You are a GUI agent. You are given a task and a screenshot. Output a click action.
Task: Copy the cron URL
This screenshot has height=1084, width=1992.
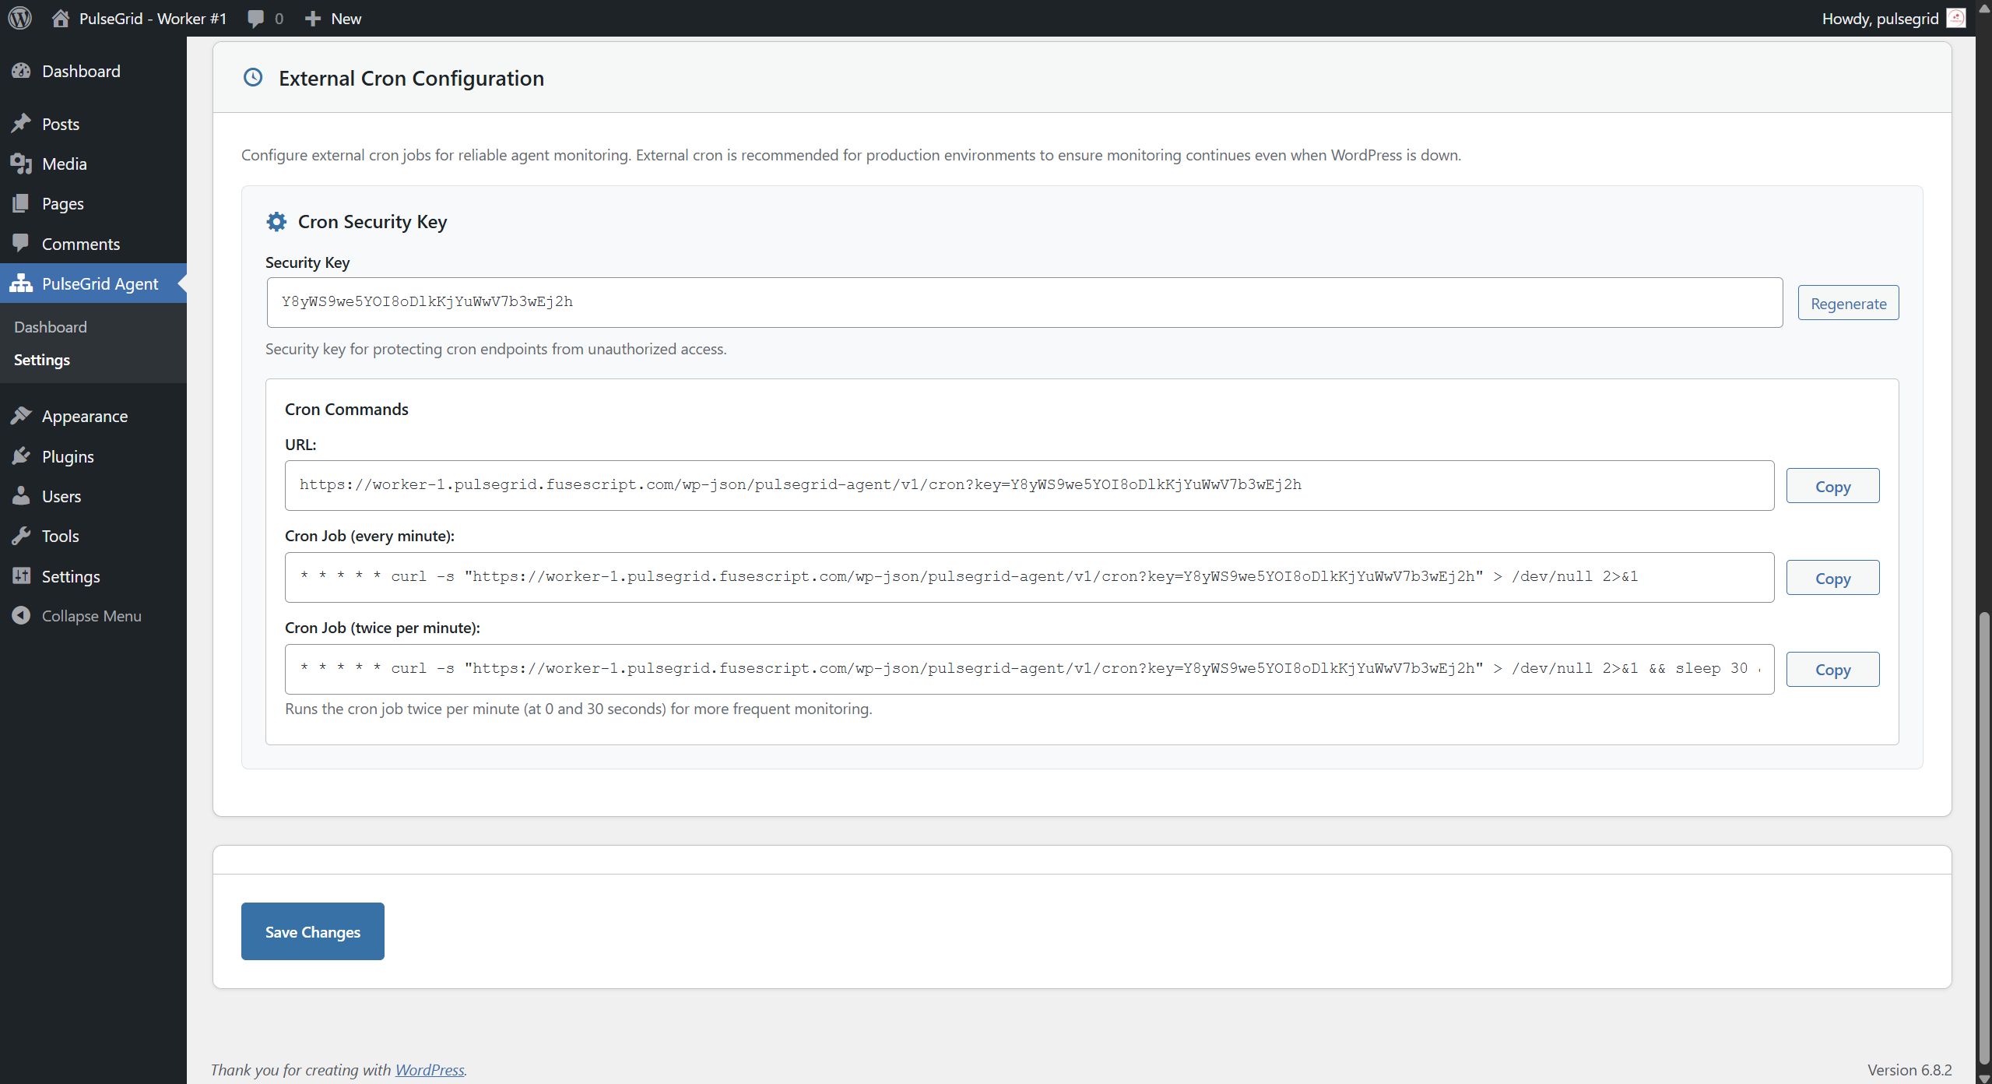coord(1832,486)
